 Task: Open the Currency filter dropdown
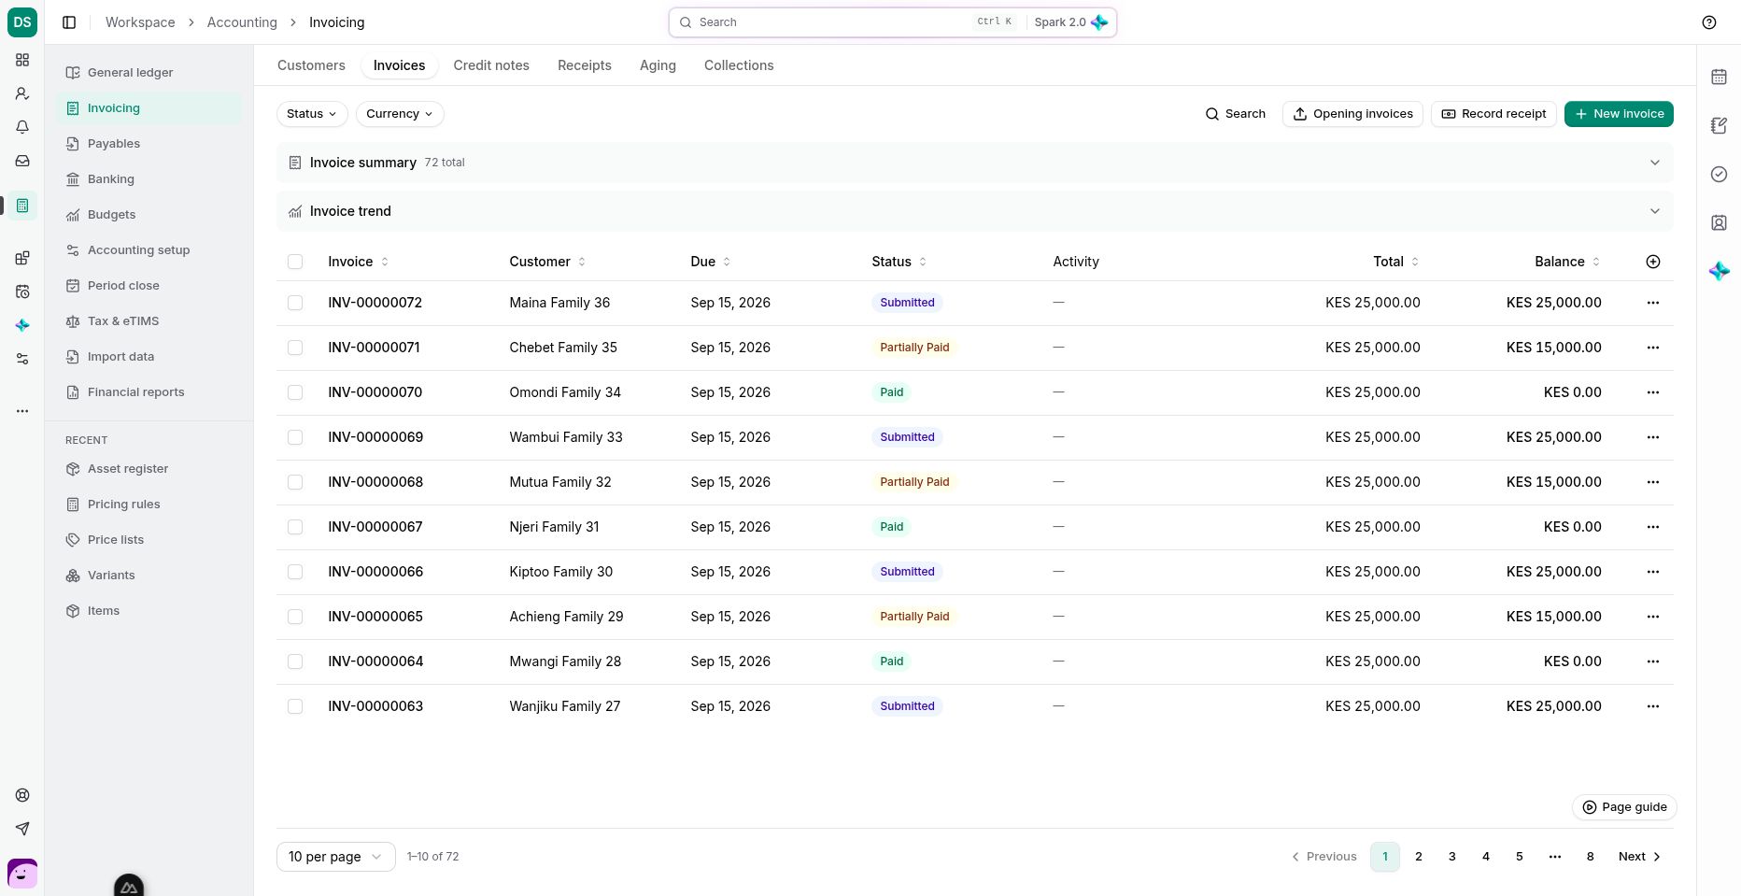pyautogui.click(x=400, y=114)
